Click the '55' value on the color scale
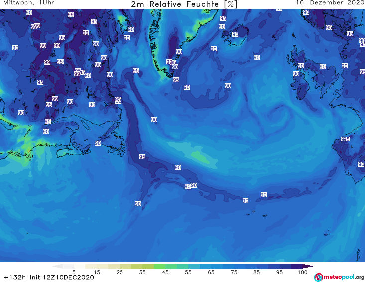 (188, 272)
